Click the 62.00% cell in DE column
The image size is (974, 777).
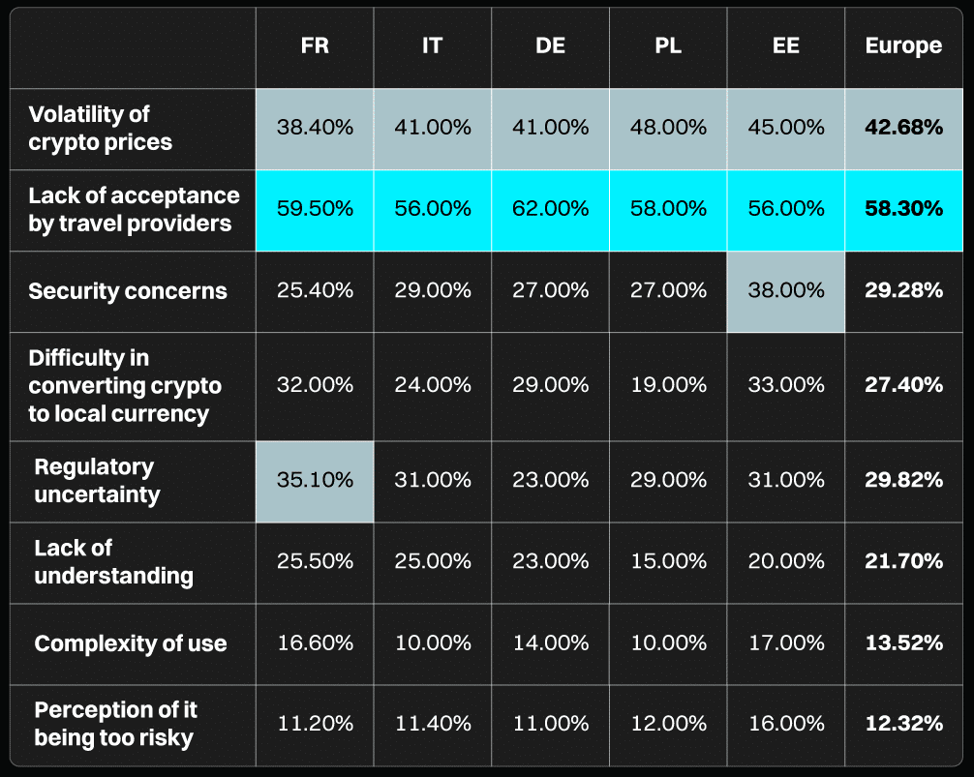(x=550, y=210)
